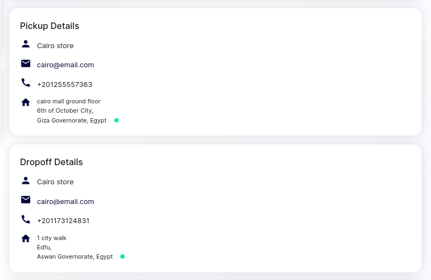The width and height of the screenshot is (431, 280).
Task: Click dropoff contact name Cairo store
Action: [x=55, y=182]
